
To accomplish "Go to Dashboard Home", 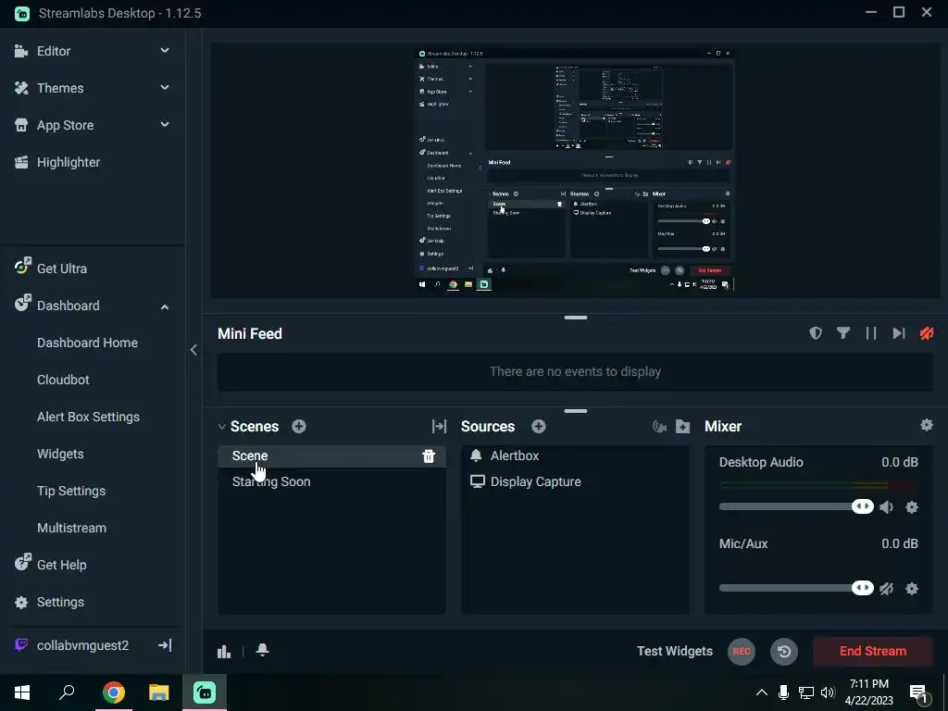I will tap(87, 343).
